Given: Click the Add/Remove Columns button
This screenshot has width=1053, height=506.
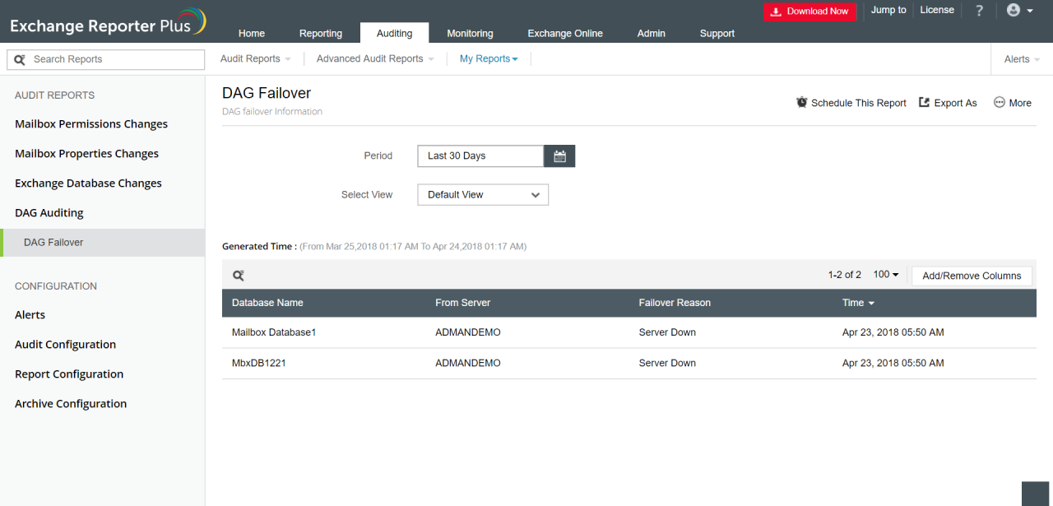Looking at the screenshot, I should pyautogui.click(x=972, y=276).
